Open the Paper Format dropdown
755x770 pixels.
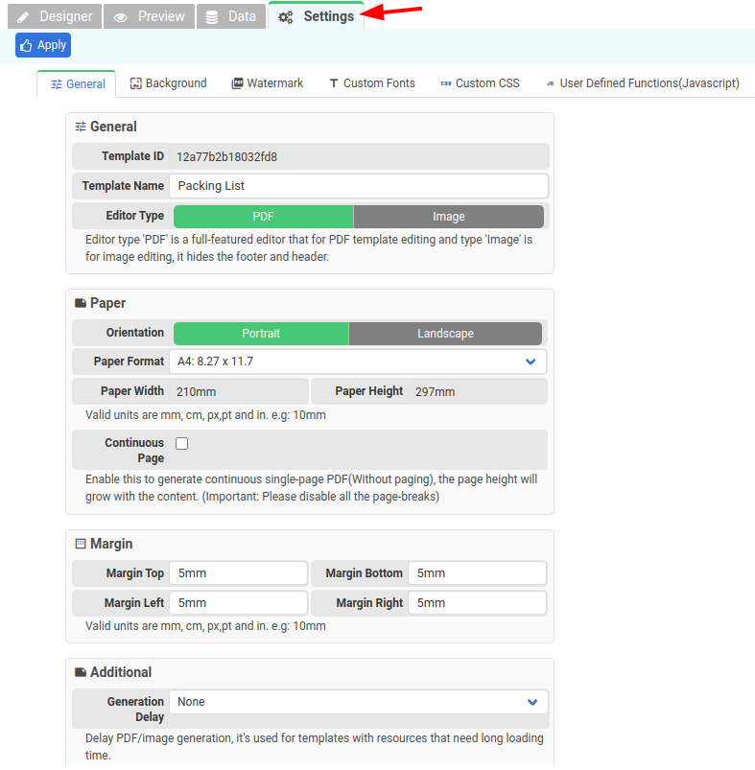point(358,362)
